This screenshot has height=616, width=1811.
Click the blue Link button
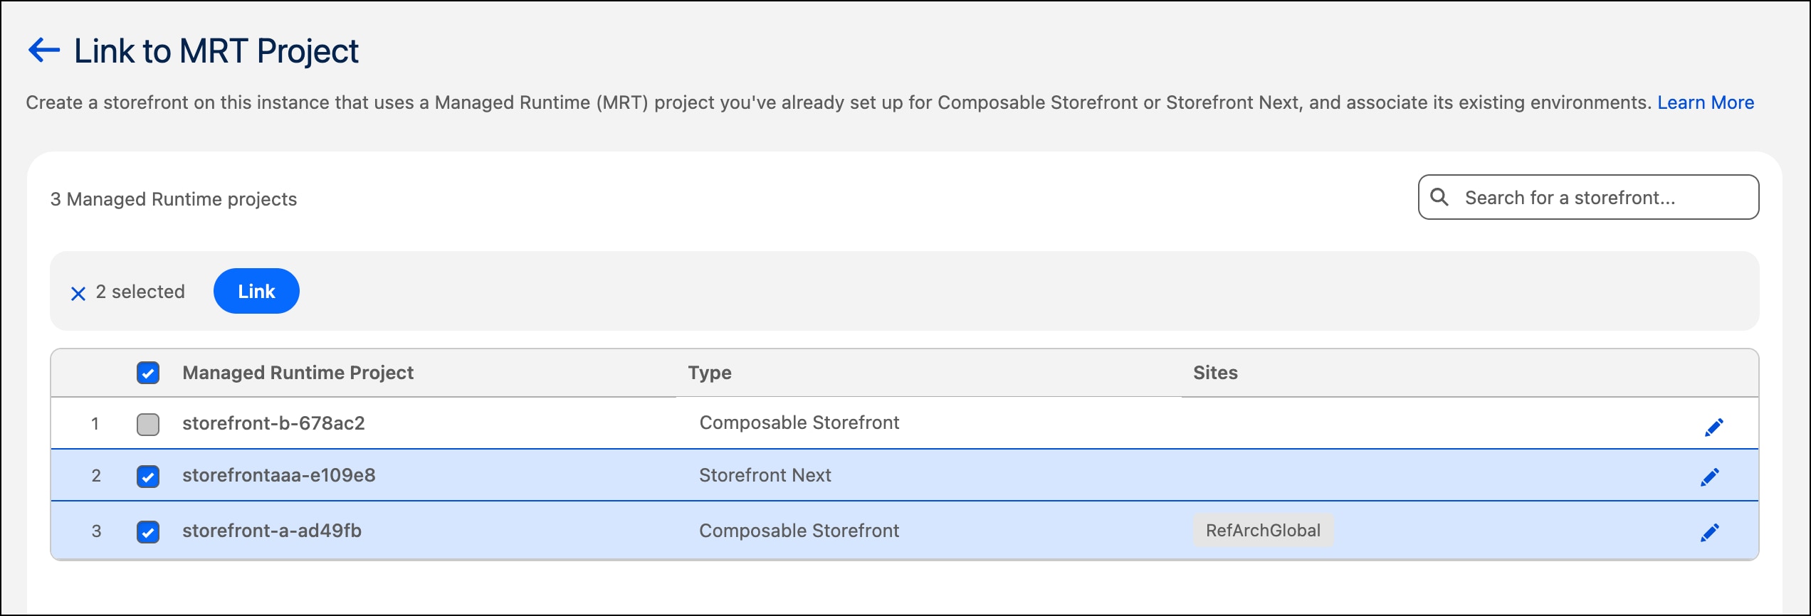(256, 291)
